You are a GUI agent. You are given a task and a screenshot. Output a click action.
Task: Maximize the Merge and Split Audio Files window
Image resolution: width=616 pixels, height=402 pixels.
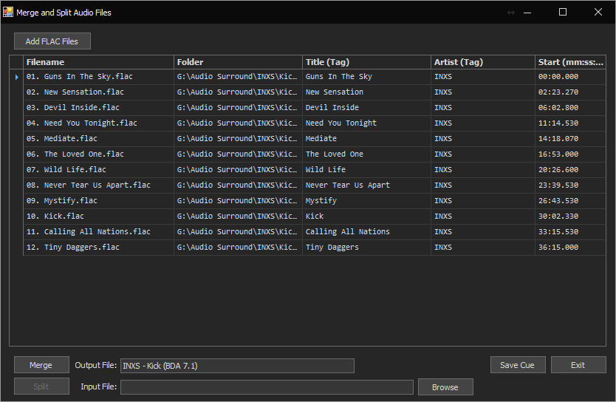[563, 12]
